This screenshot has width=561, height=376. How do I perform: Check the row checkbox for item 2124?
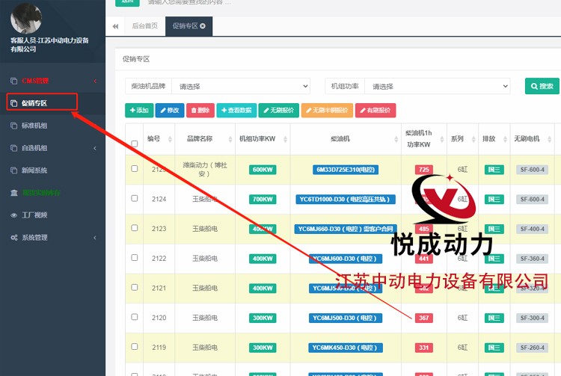click(135, 199)
